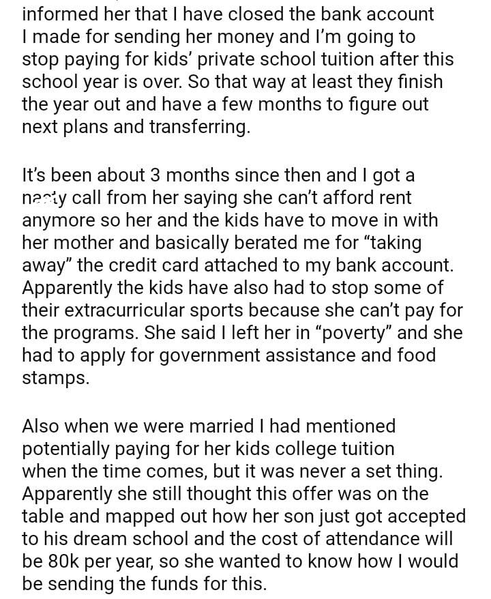Click the phrase "private school tuition"

299,59
